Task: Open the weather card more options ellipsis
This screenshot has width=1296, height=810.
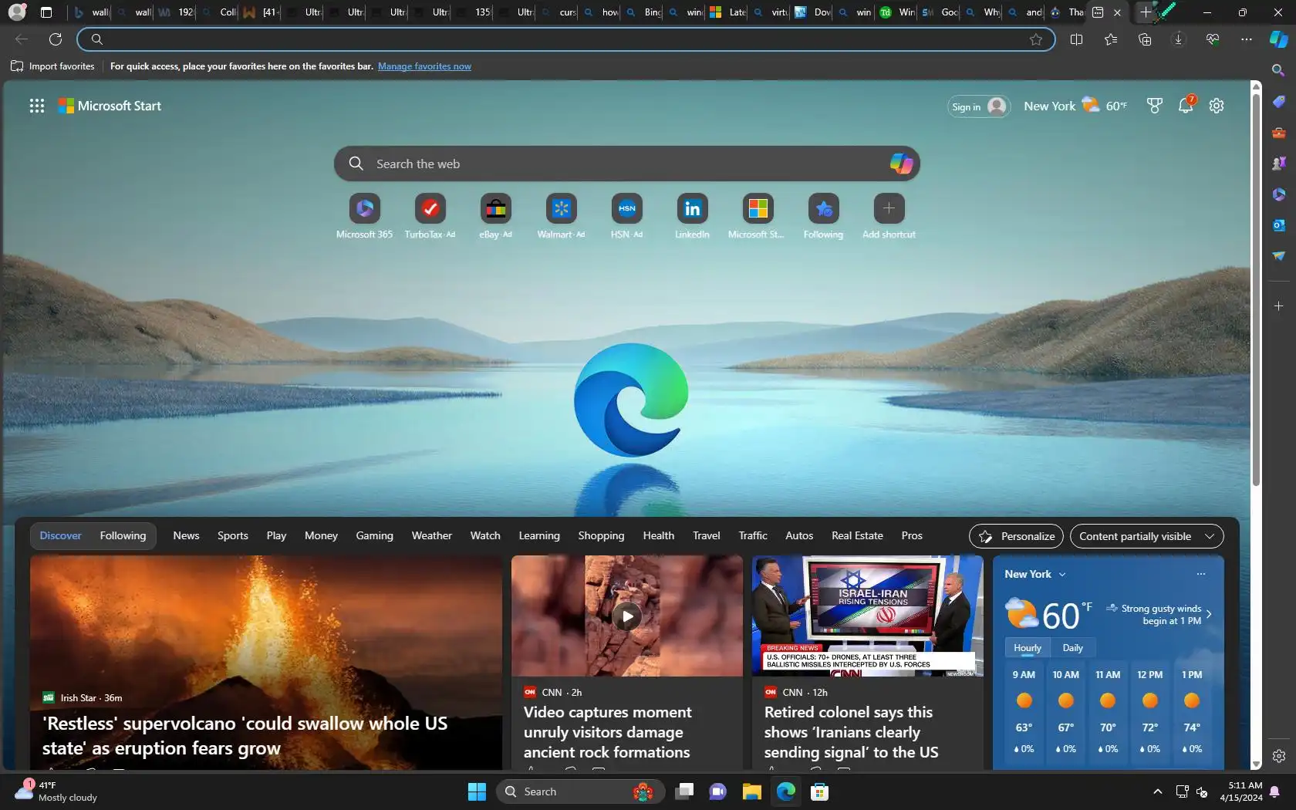Action: tap(1200, 574)
